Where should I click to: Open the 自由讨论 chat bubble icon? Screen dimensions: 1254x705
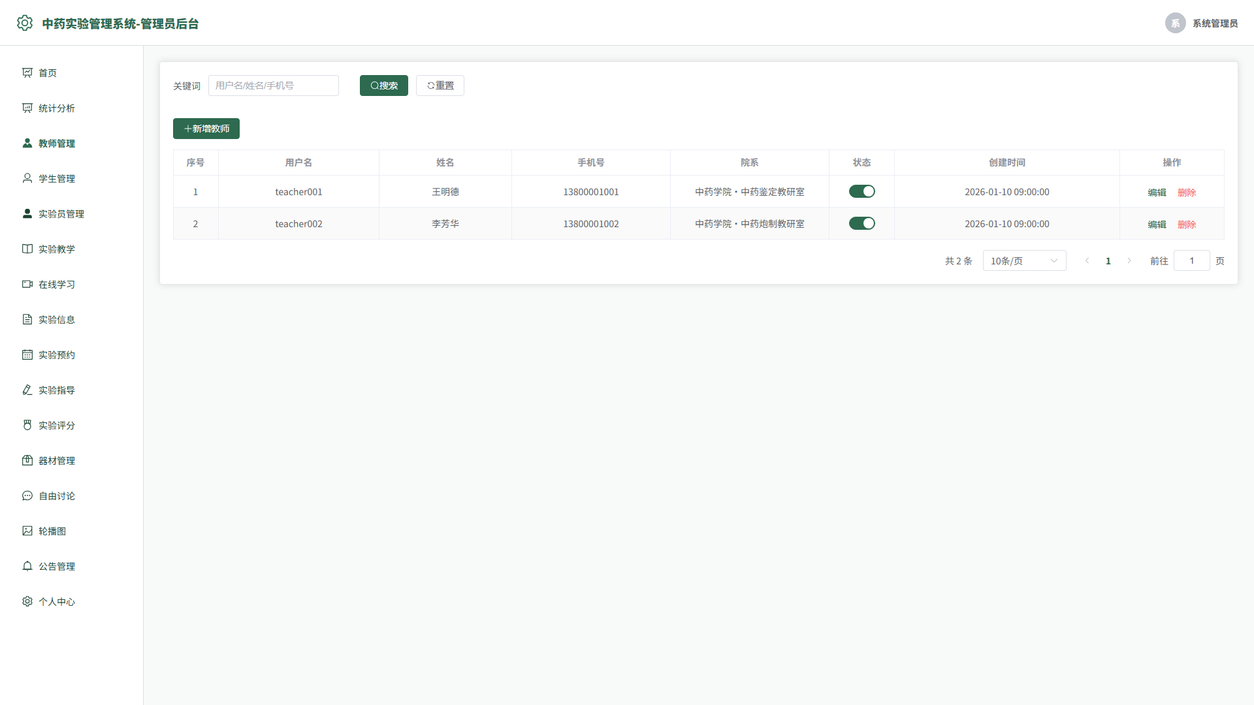pos(27,495)
